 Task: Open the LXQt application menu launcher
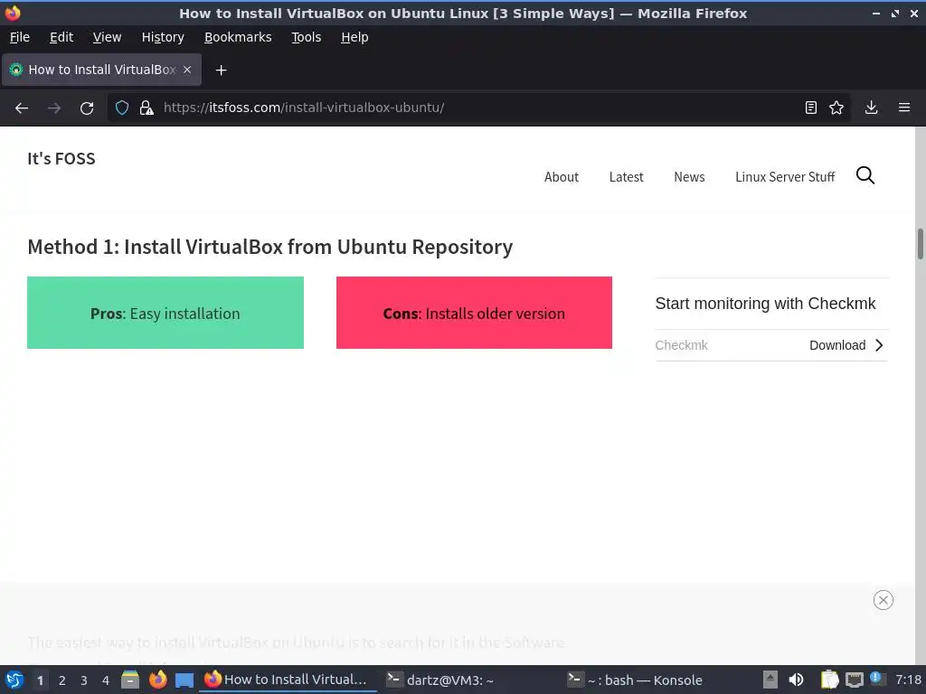14,680
